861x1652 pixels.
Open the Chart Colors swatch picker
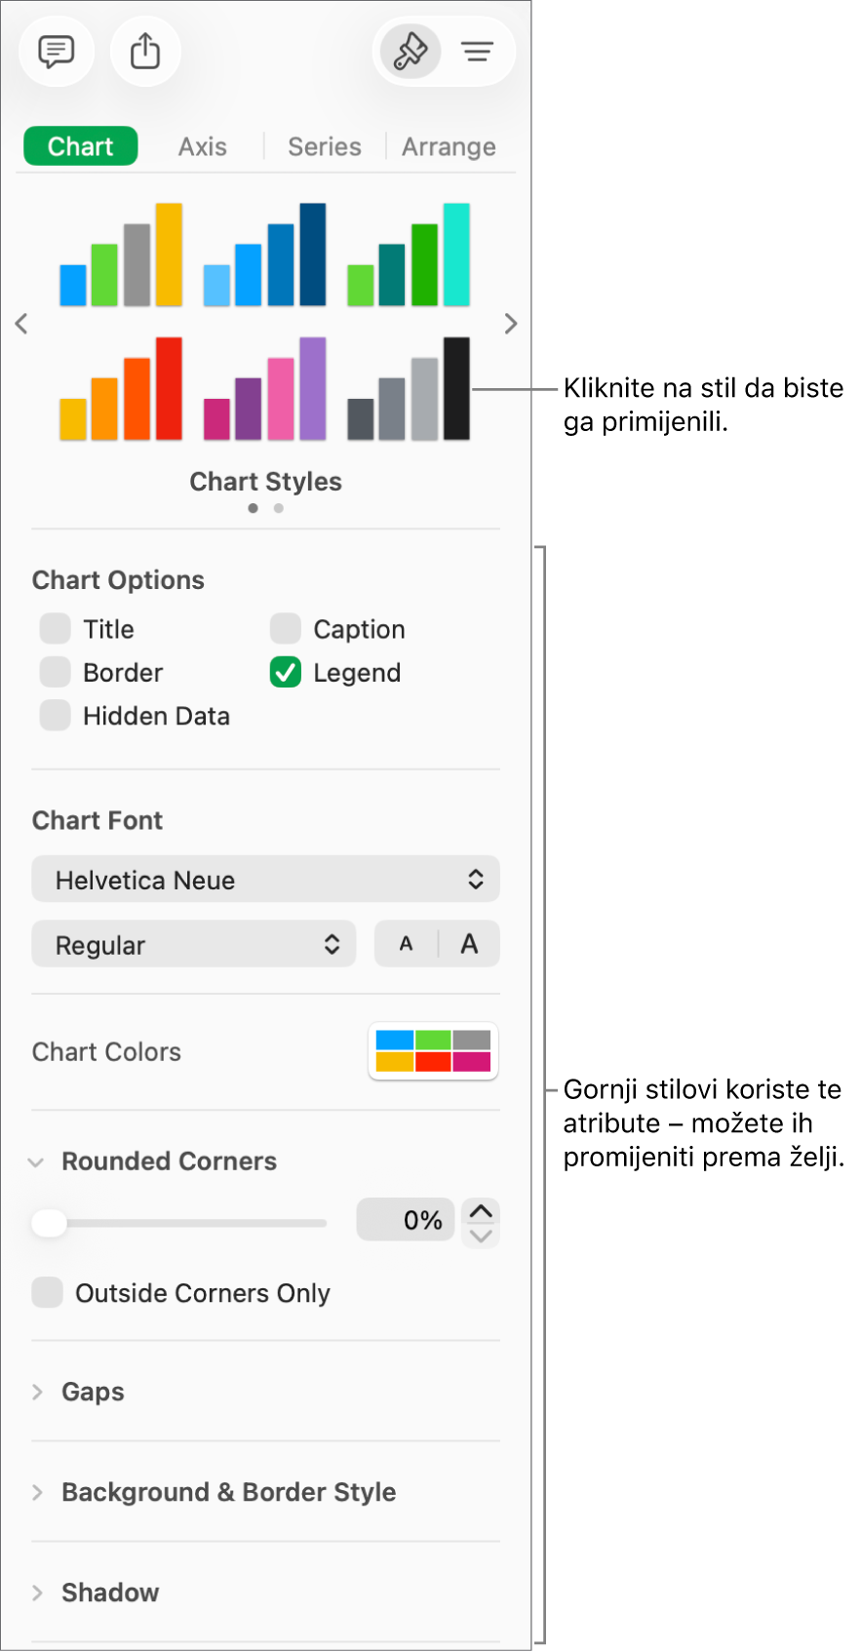[x=433, y=1051]
